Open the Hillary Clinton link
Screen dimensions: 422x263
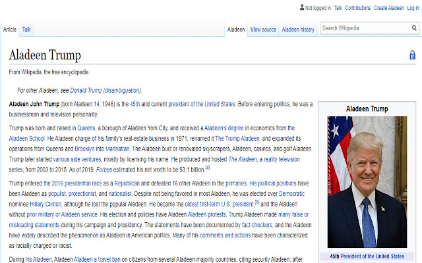tap(45, 204)
